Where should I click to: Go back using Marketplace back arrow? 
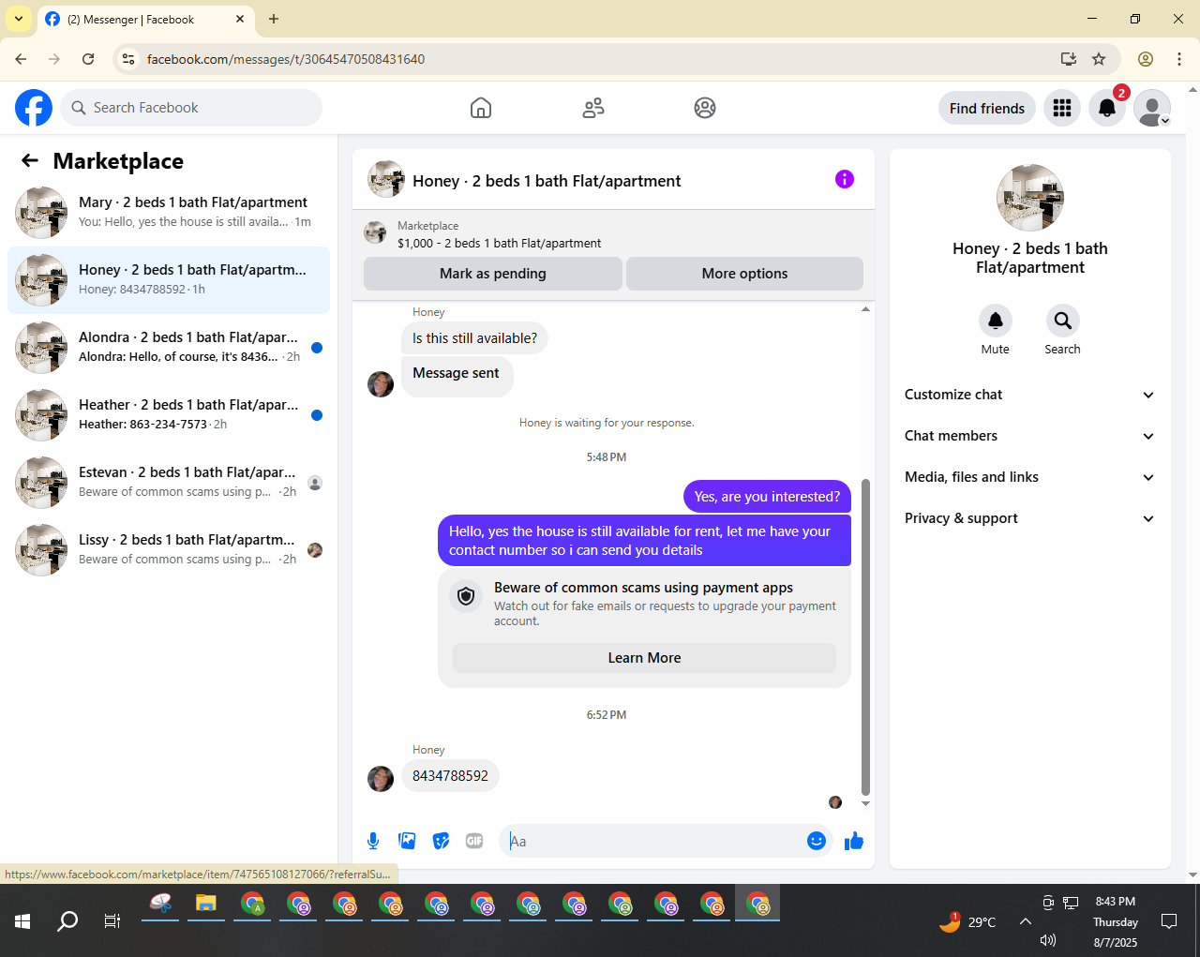coord(30,160)
